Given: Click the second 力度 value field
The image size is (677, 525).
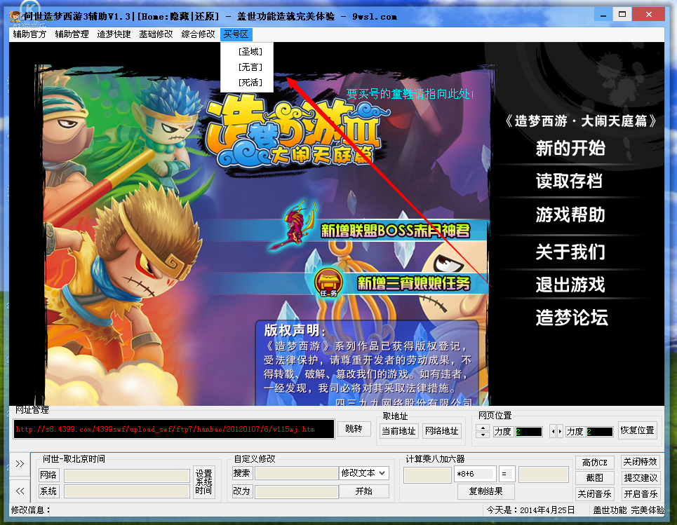Looking at the screenshot, I should 600,431.
